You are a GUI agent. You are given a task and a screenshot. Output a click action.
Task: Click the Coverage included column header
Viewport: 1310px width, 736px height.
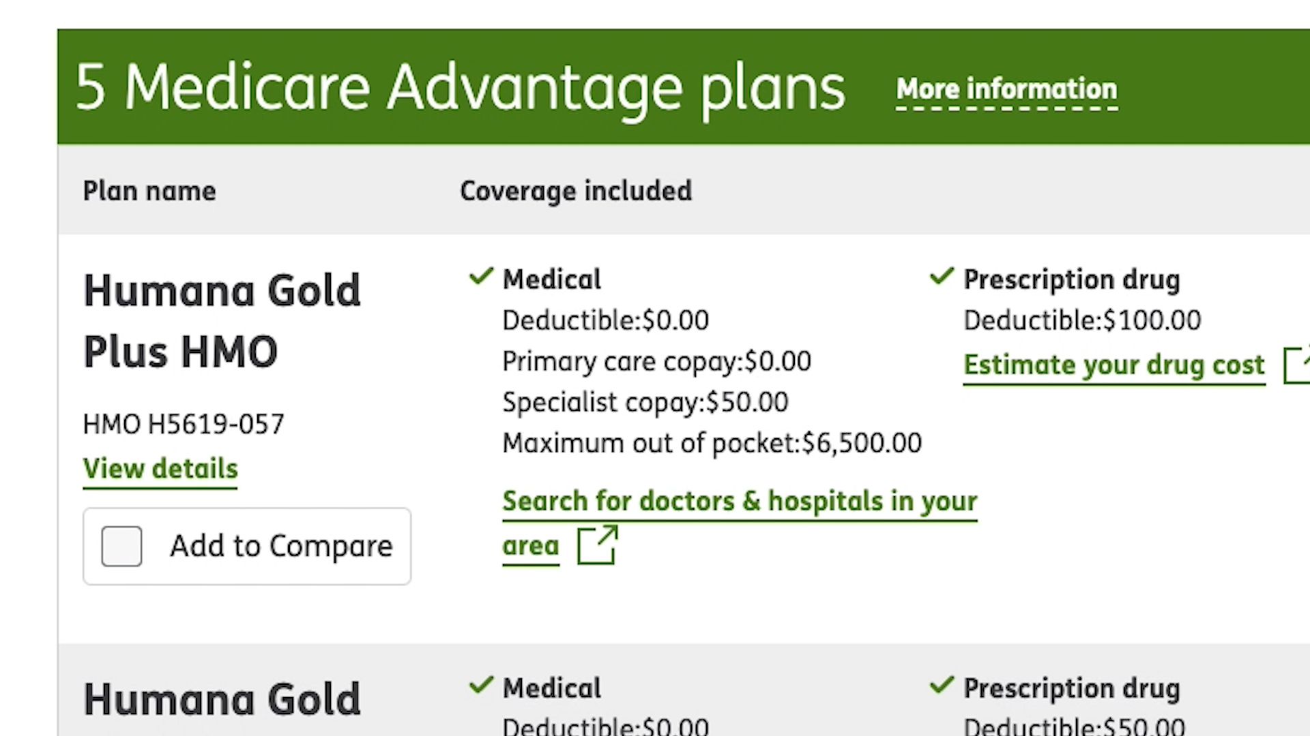[576, 191]
